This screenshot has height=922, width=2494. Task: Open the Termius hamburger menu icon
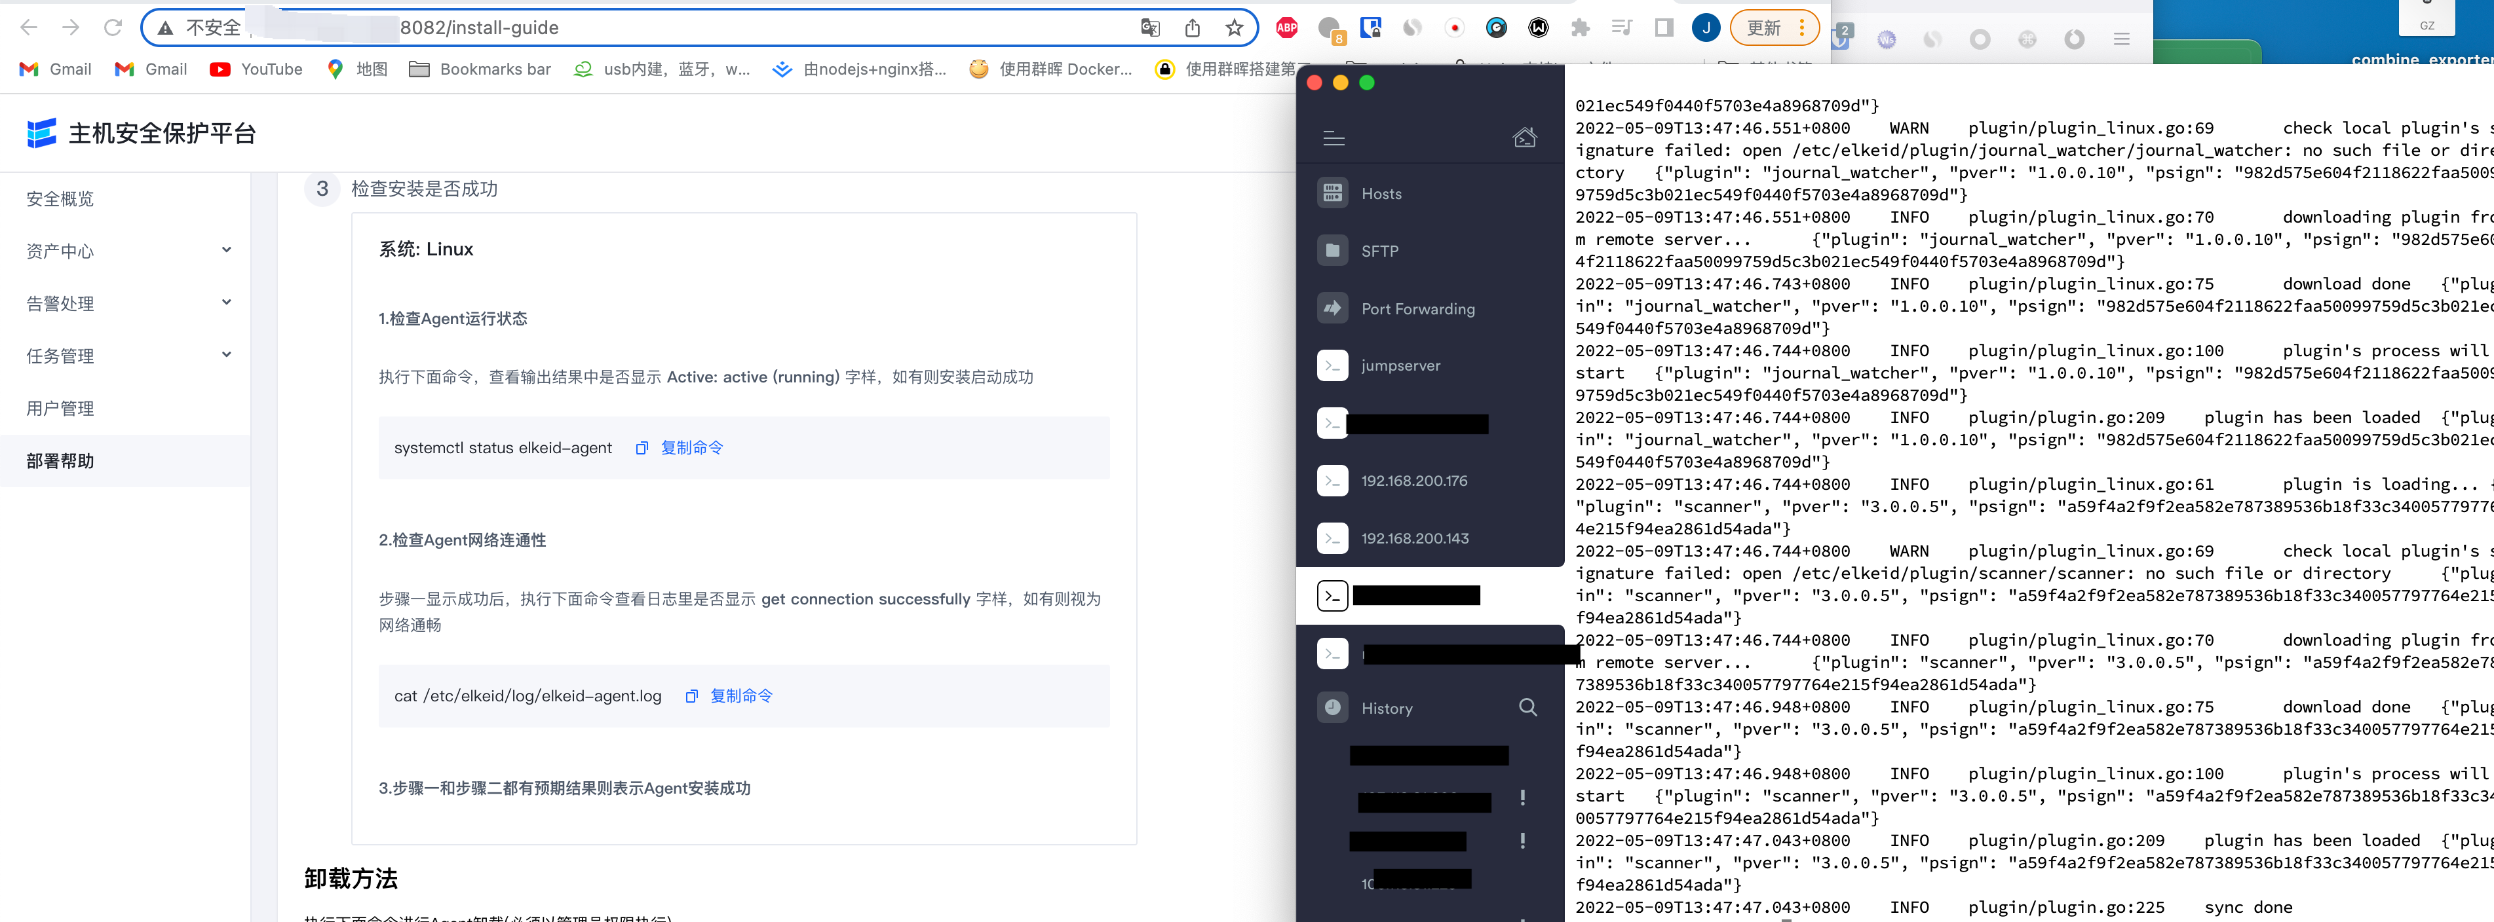1333,138
